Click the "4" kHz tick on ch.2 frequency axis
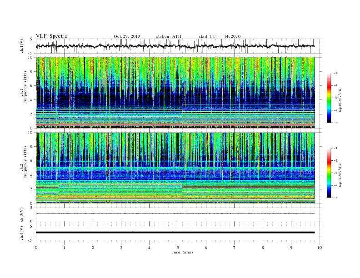360x278 pixels. [x=31, y=175]
